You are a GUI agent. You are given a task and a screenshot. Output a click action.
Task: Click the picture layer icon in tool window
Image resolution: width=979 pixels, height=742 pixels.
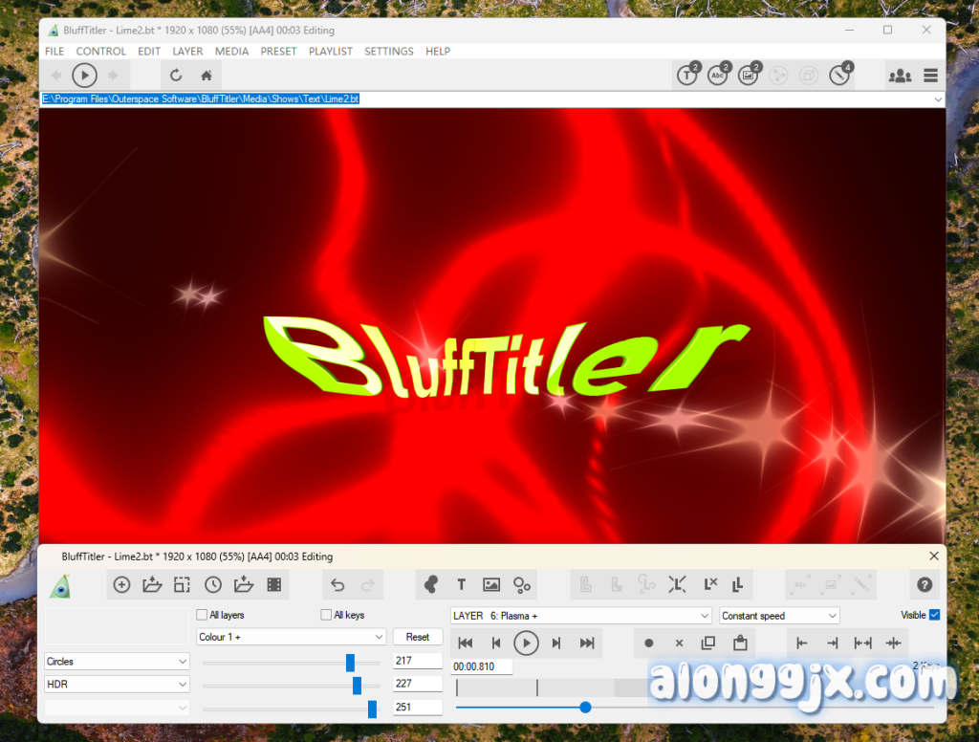[491, 585]
